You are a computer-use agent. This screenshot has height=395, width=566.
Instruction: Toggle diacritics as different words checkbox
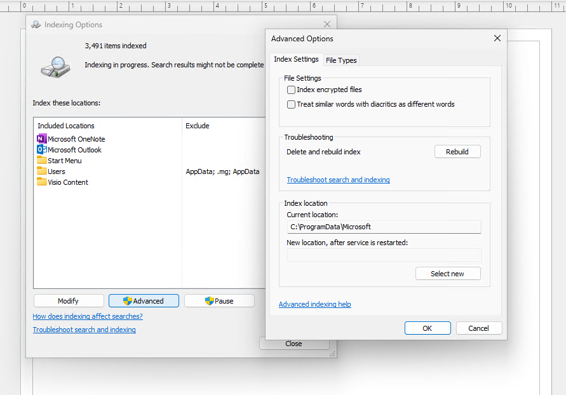click(291, 104)
